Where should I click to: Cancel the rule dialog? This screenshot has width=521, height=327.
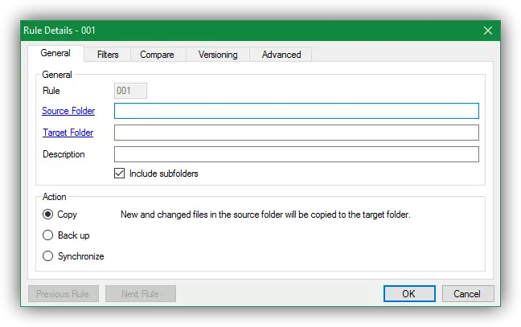467,294
